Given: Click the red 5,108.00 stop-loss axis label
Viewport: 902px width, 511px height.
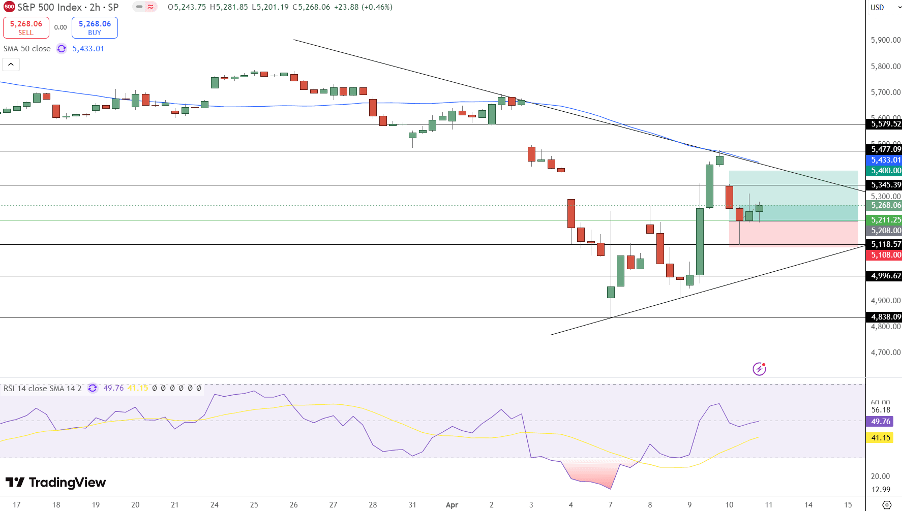Looking at the screenshot, I should (884, 255).
